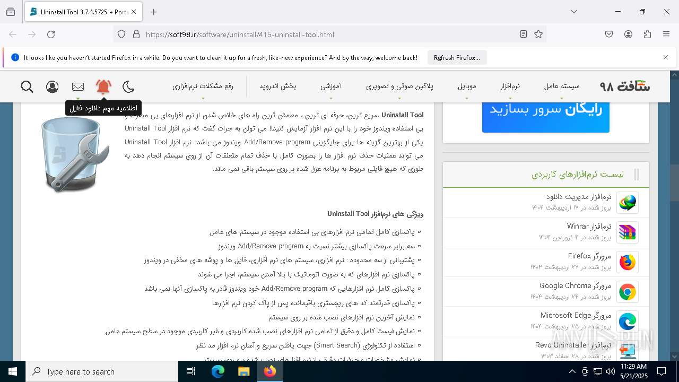Click the page vertical scrollbar thumb
Screen dimensions: 679x382
pyautogui.click(x=674, y=183)
